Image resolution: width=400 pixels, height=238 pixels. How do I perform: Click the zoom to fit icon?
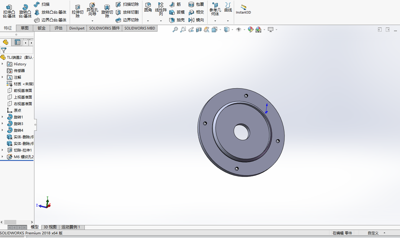click(175, 30)
